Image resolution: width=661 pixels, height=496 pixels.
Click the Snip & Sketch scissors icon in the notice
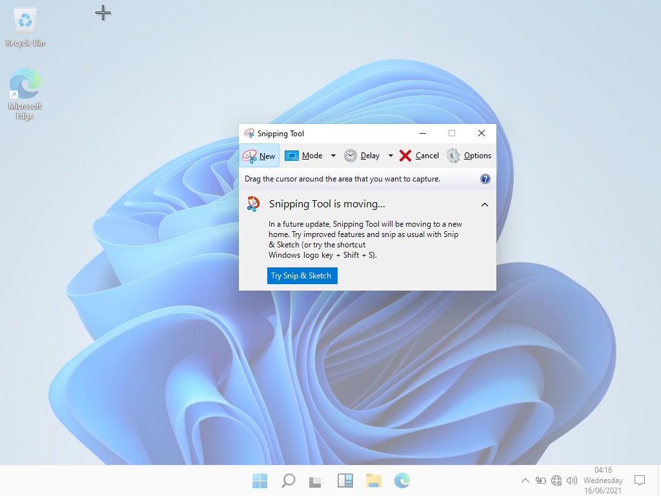click(253, 204)
